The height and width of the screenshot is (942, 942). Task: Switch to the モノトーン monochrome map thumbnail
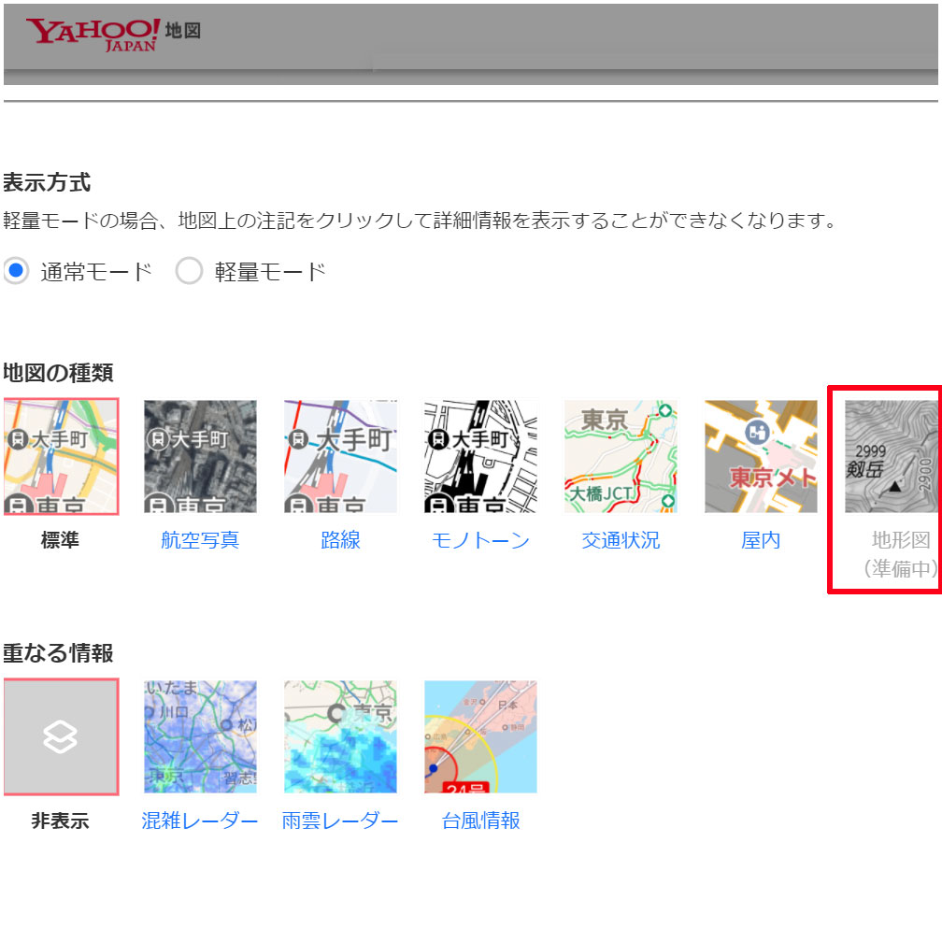click(x=480, y=457)
